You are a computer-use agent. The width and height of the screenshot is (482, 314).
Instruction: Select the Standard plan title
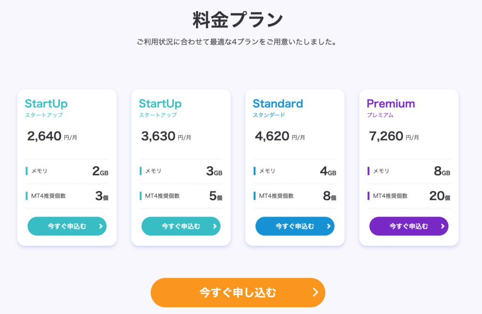tap(278, 104)
